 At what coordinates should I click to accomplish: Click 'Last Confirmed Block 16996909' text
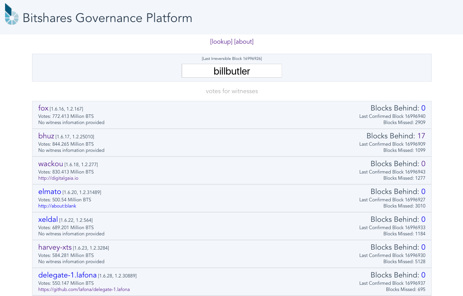(x=393, y=144)
